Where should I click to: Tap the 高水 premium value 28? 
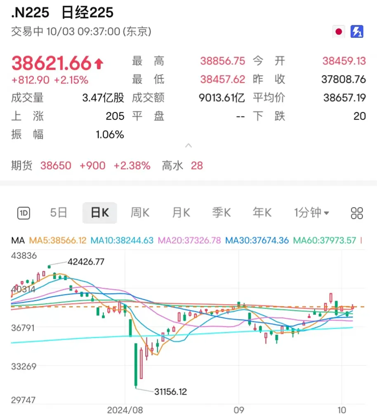pyautogui.click(x=197, y=166)
